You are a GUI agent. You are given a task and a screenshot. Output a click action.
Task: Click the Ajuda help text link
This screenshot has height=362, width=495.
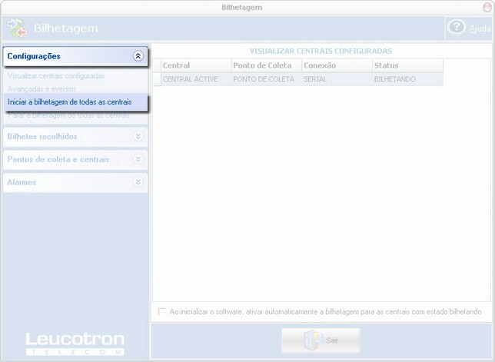(480, 28)
